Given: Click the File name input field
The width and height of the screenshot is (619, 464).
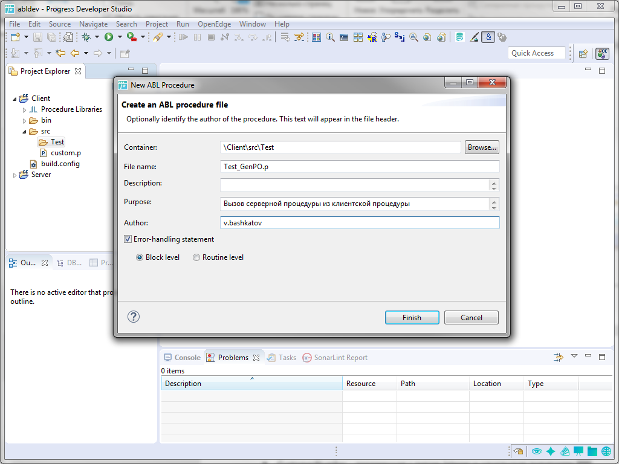Looking at the screenshot, I should (x=360, y=167).
